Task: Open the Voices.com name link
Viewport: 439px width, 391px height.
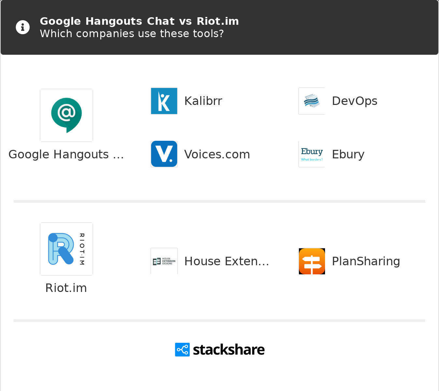Action: point(217,154)
